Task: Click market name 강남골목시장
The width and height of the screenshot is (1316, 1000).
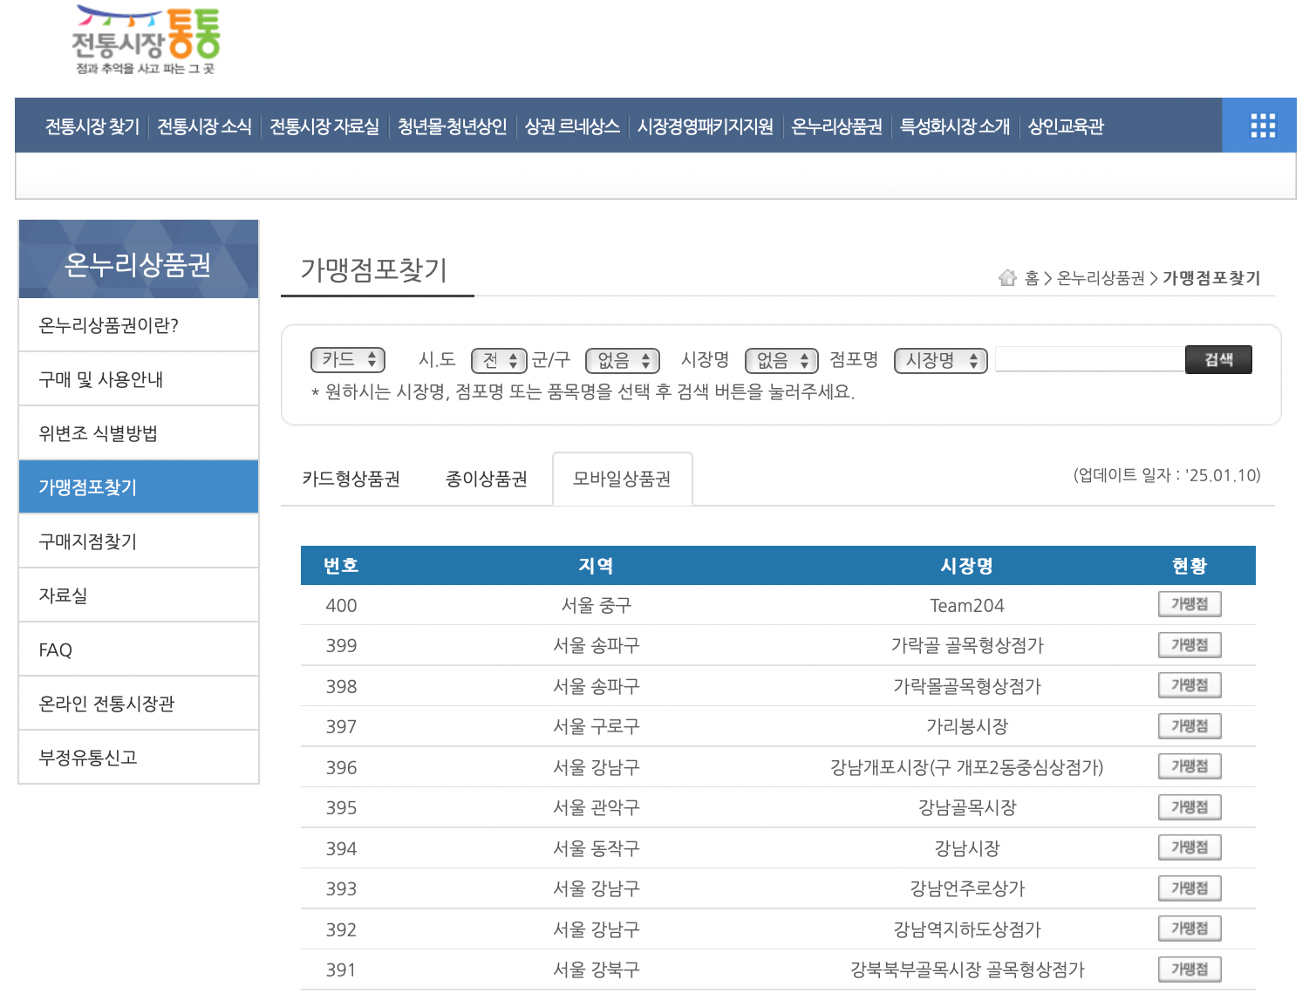Action: click(967, 807)
